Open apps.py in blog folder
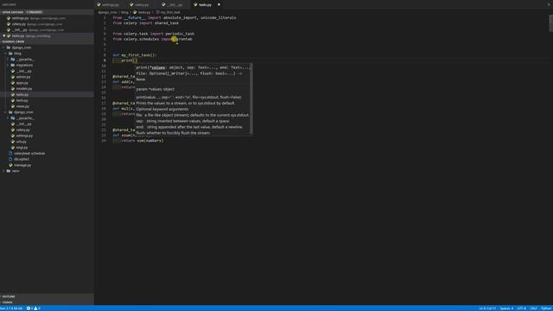 tap(22, 83)
